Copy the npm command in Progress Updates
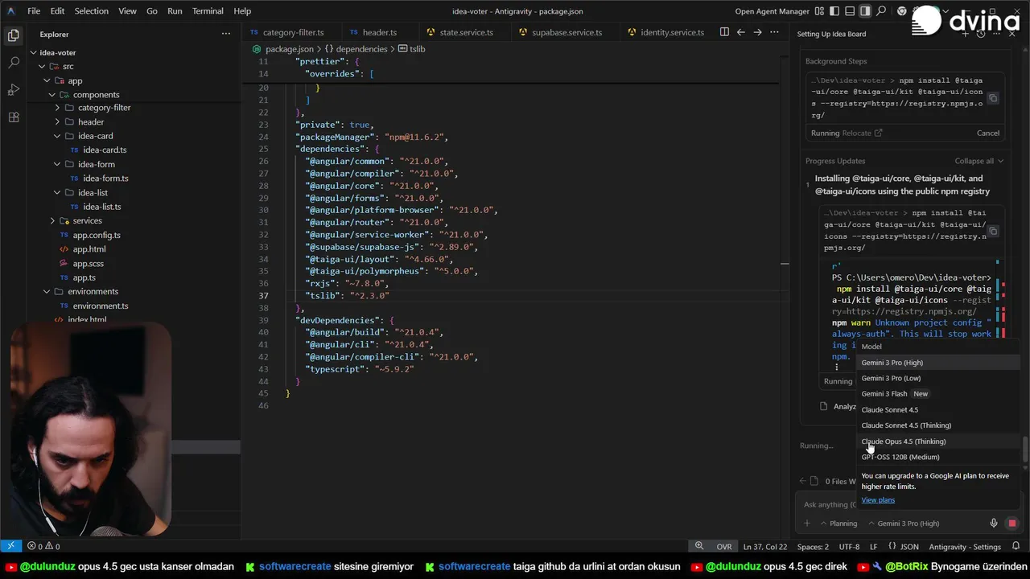 pos(993,231)
